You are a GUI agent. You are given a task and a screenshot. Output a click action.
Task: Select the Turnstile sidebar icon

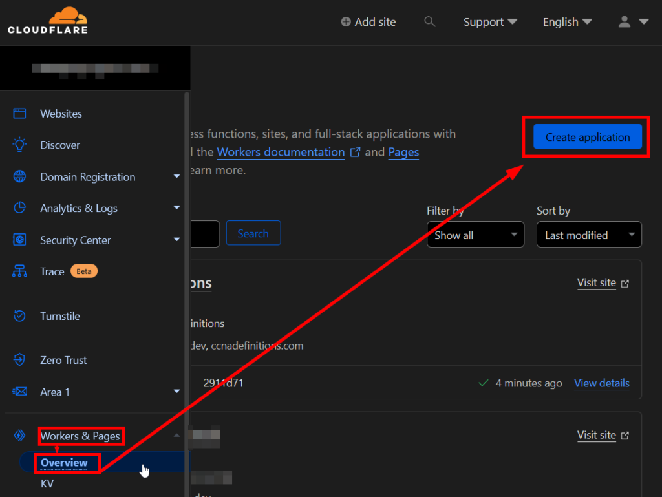coord(19,315)
